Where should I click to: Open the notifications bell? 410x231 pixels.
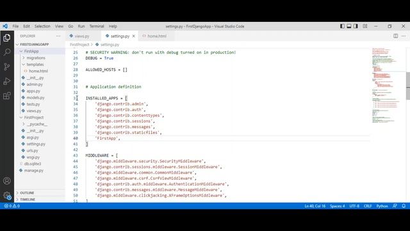(x=404, y=206)
